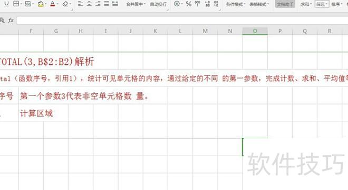Open the 筛选 filter menu
The height and width of the screenshot is (190, 348).
pyautogui.click(x=322, y=4)
